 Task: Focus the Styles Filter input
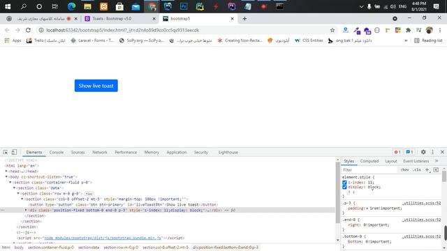(369, 170)
